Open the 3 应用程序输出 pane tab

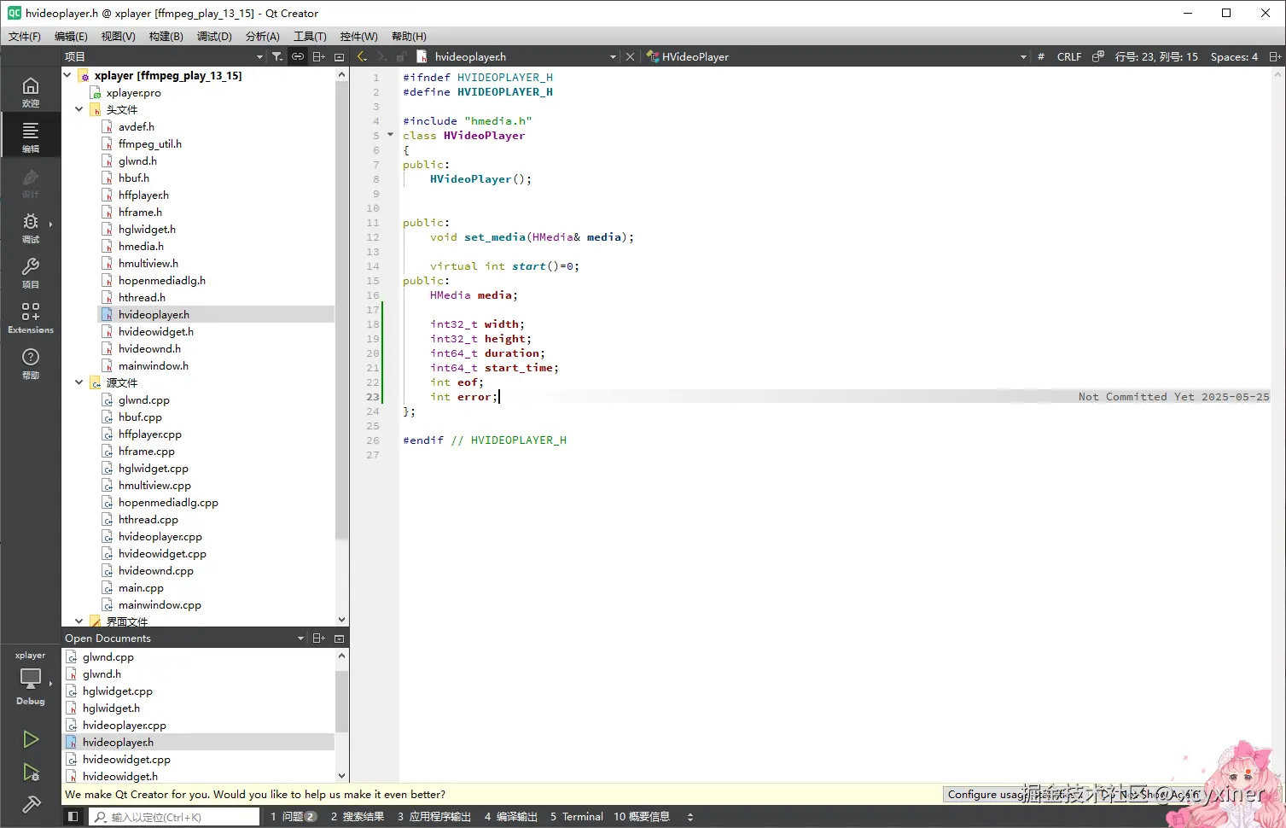click(x=434, y=817)
